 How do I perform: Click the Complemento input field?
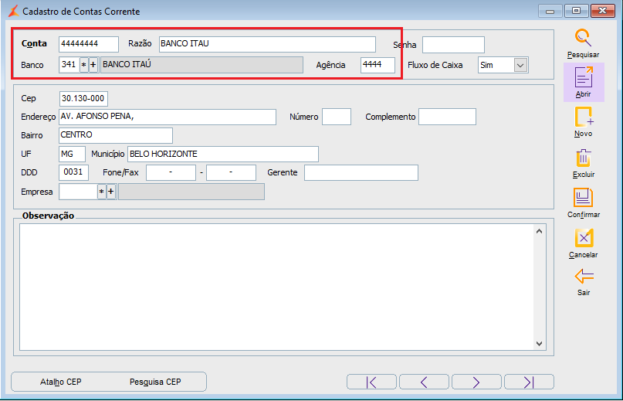click(x=448, y=117)
